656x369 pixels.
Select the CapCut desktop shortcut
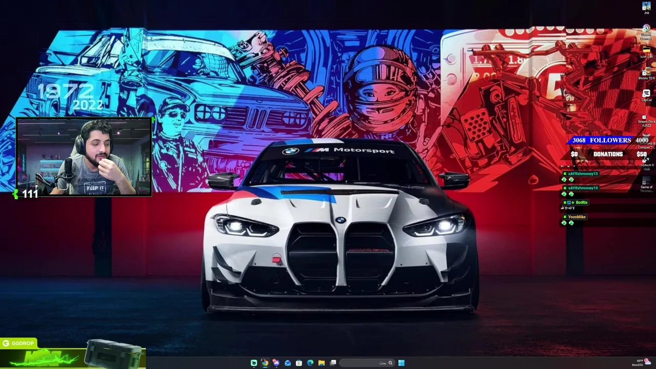point(646,95)
